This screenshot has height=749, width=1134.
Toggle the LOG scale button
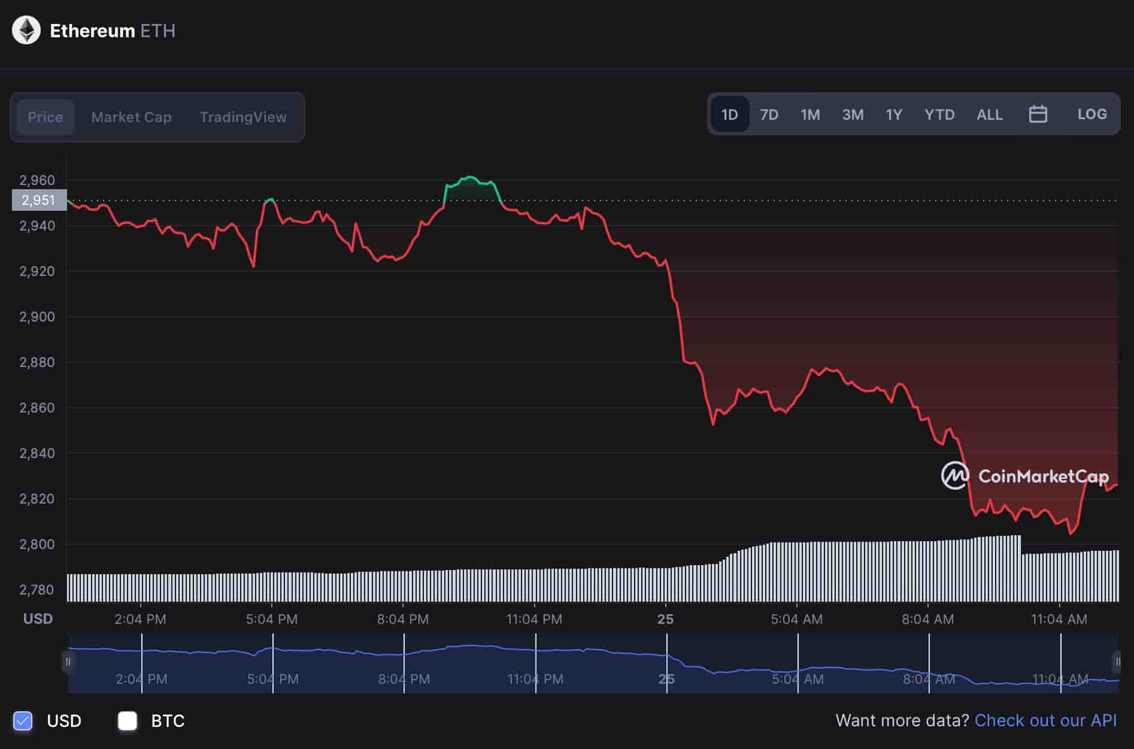tap(1092, 114)
